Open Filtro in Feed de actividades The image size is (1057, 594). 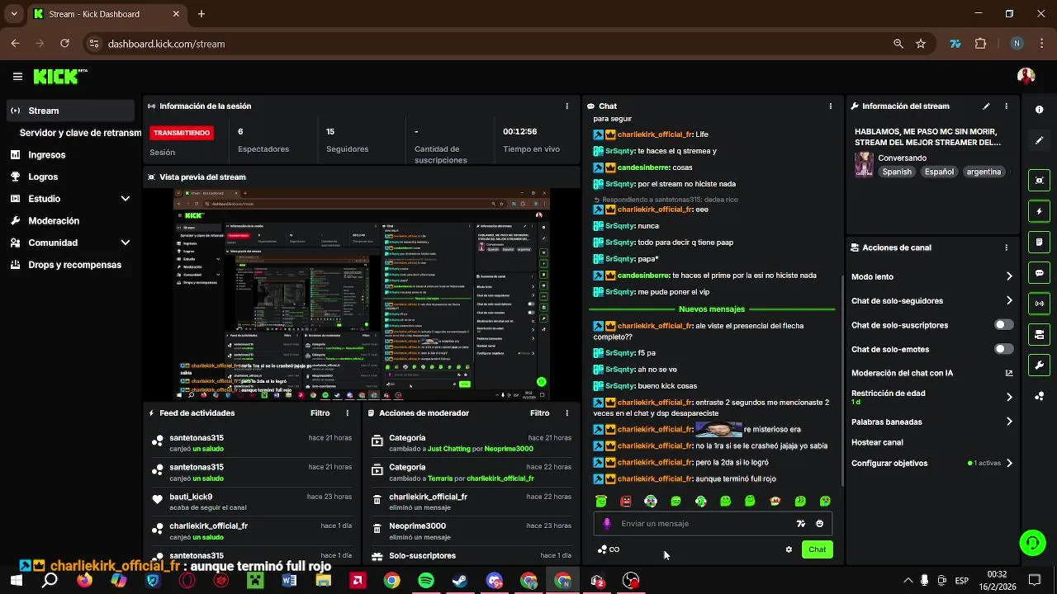320,413
